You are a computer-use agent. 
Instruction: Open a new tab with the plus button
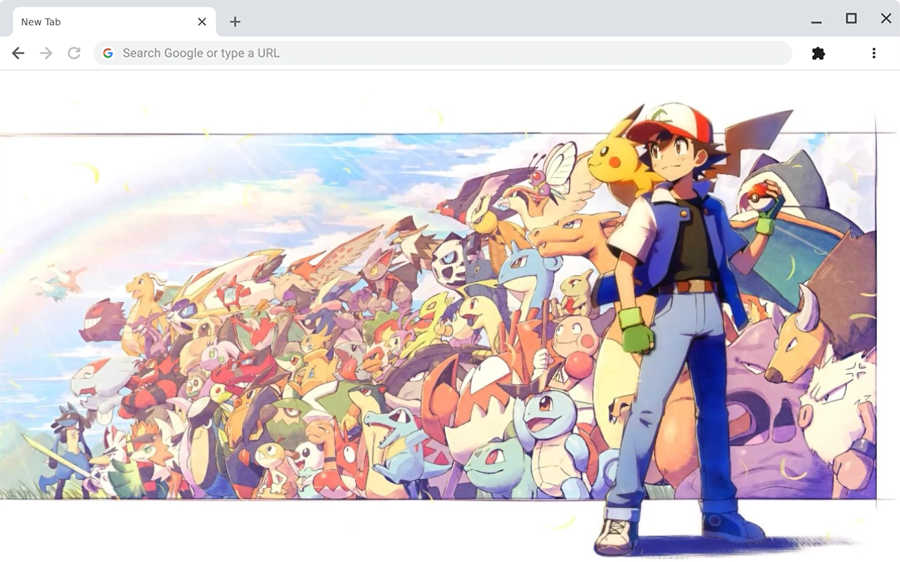pyautogui.click(x=234, y=22)
